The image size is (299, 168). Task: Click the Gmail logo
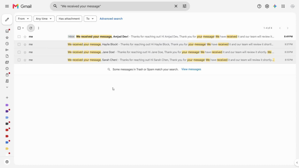click(22, 6)
